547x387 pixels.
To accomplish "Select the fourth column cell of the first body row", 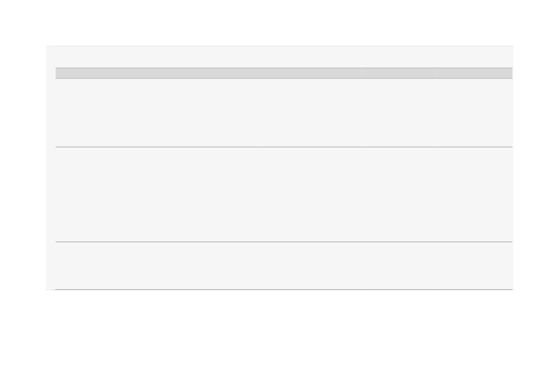I will pyautogui.click(x=399, y=113).
